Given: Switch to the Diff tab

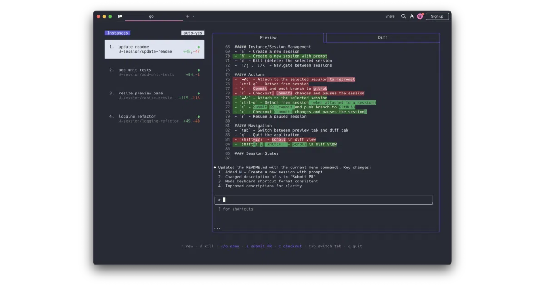Looking at the screenshot, I should [383, 38].
